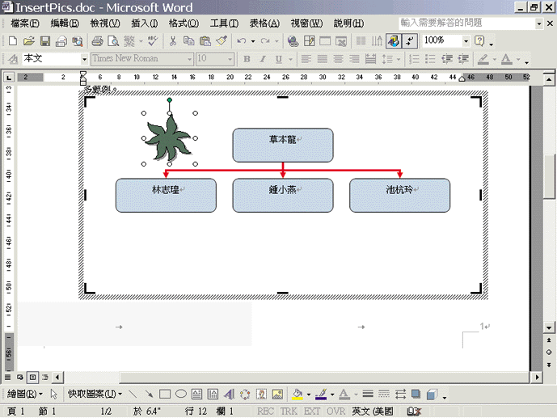Apply the Font Color on Drawing toolbar
This screenshot has width=557, height=418.
(x=344, y=394)
